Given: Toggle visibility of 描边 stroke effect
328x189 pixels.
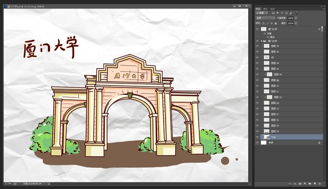Looking at the screenshot, I should click(268, 37).
